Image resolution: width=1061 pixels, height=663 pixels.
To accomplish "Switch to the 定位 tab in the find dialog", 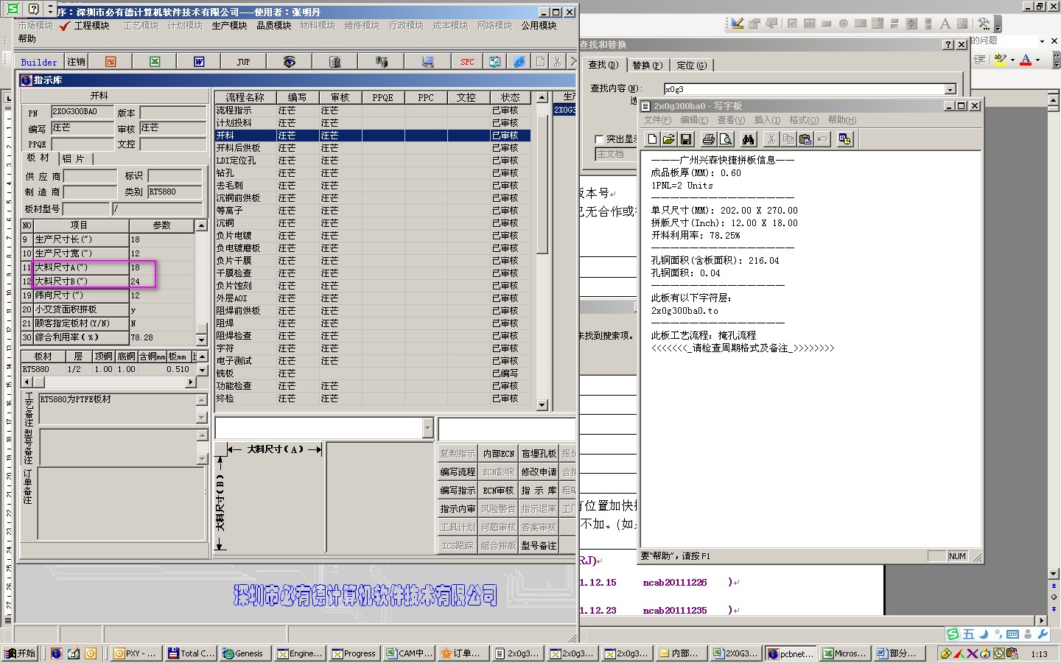I will click(x=691, y=66).
